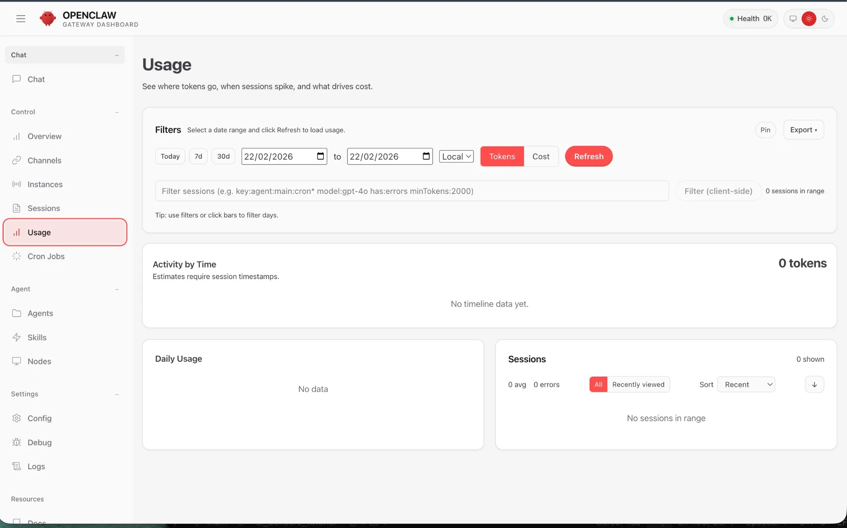The width and height of the screenshot is (847, 528).
Task: Collapse the Chat sidebar section
Action: click(x=65, y=55)
